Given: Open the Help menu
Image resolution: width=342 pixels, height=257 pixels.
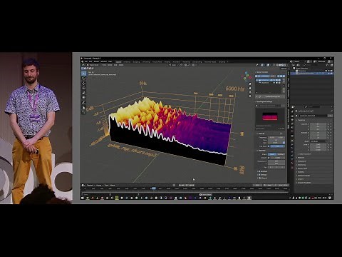Looking at the screenshot, I should 110,61.
